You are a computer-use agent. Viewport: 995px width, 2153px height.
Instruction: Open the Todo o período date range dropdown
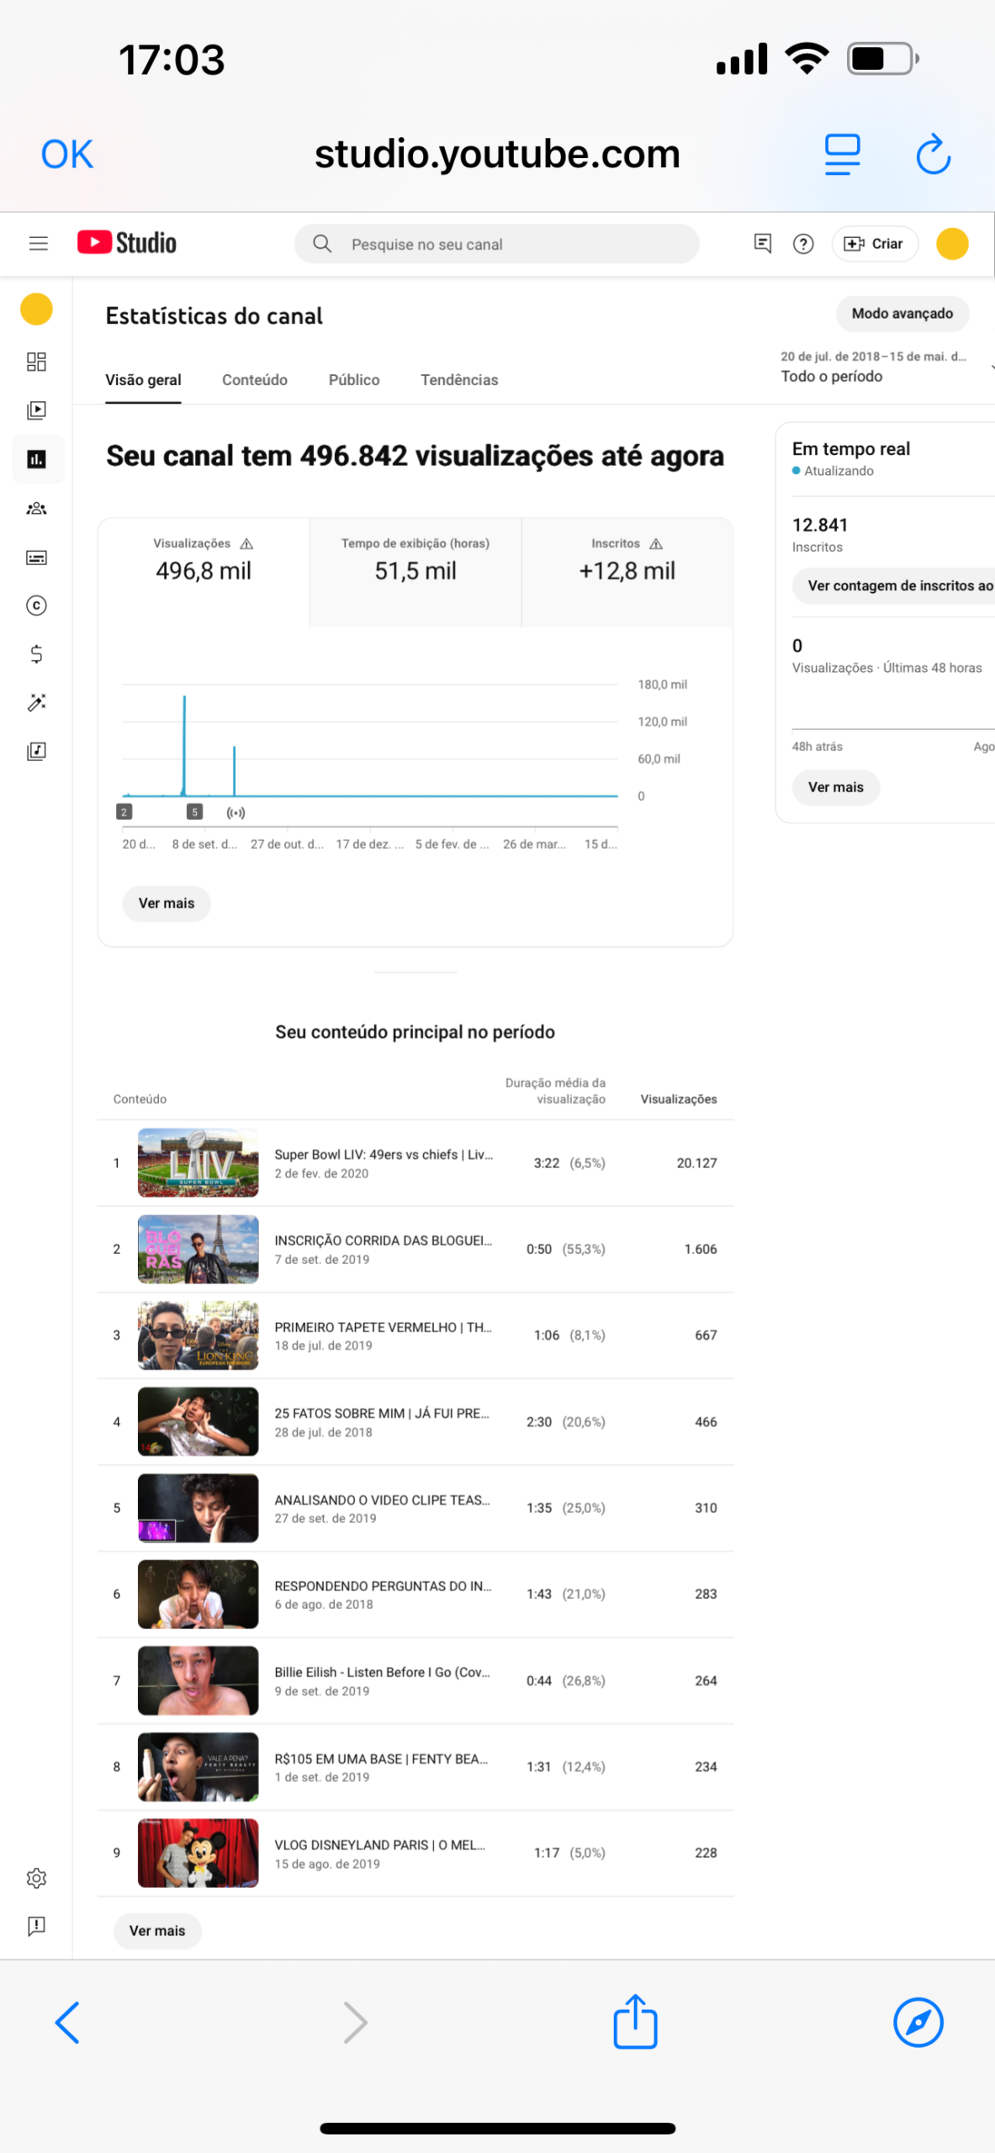(x=887, y=367)
